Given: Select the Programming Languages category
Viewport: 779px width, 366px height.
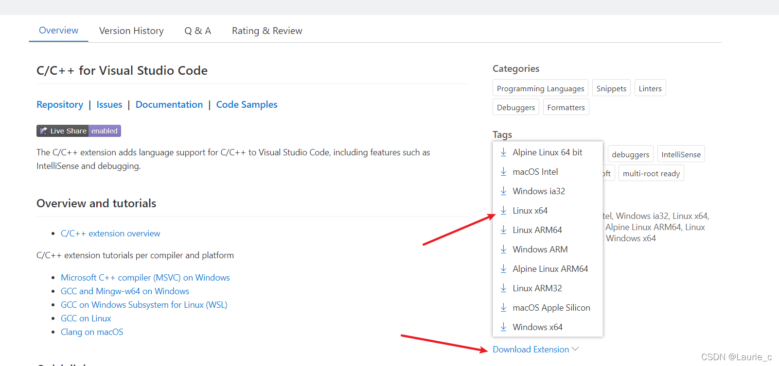Looking at the screenshot, I should [540, 88].
